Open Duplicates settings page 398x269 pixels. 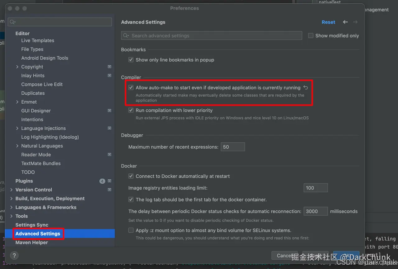[x=33, y=93]
